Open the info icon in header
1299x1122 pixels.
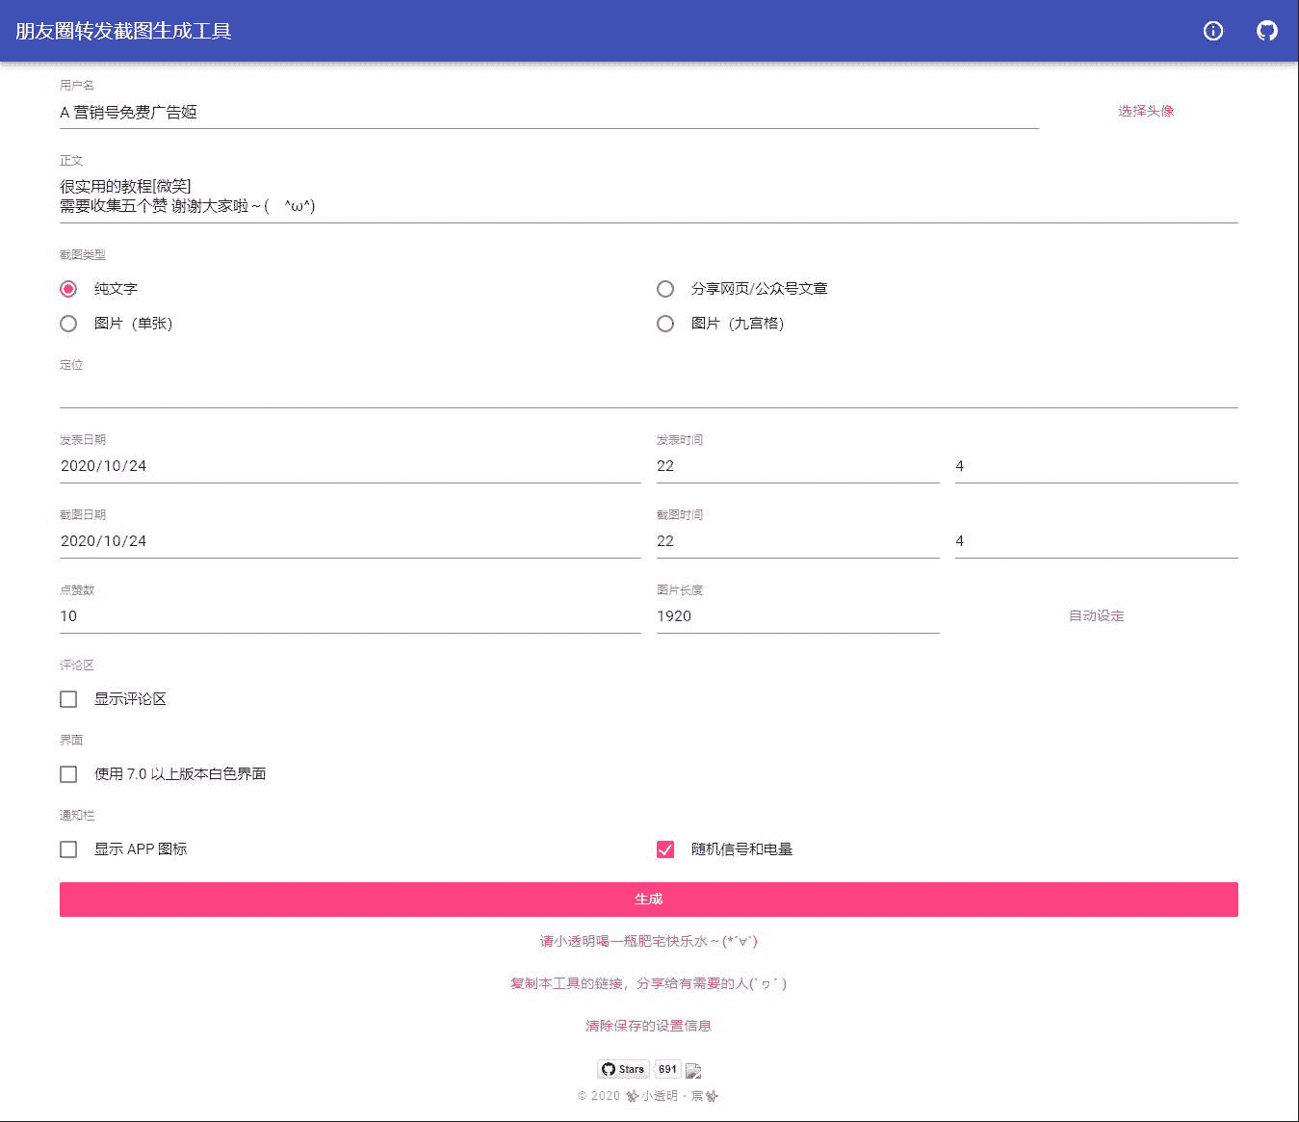(1213, 31)
